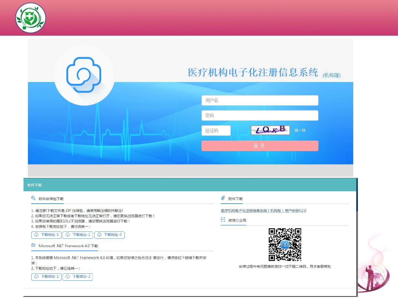Click the blue medical cross logo
The height and width of the screenshot is (298, 398).
[x=84, y=75]
